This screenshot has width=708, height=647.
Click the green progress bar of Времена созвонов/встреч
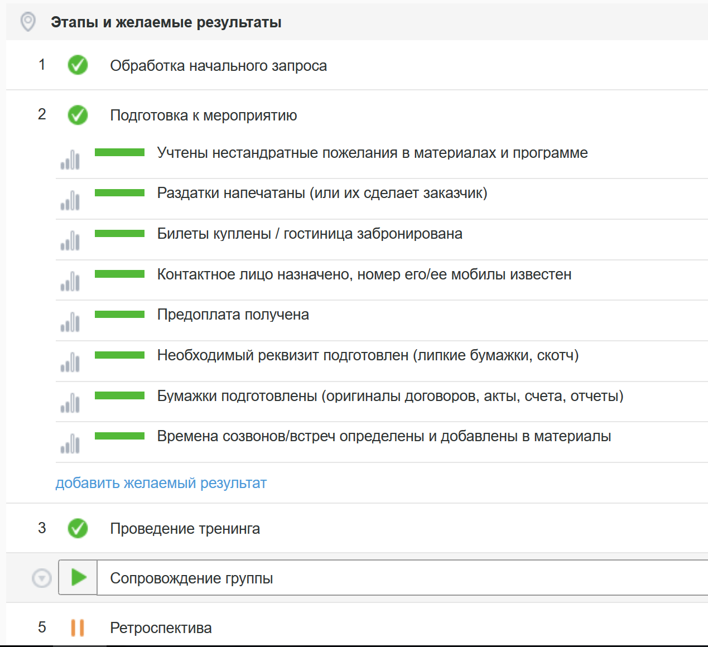pos(119,436)
